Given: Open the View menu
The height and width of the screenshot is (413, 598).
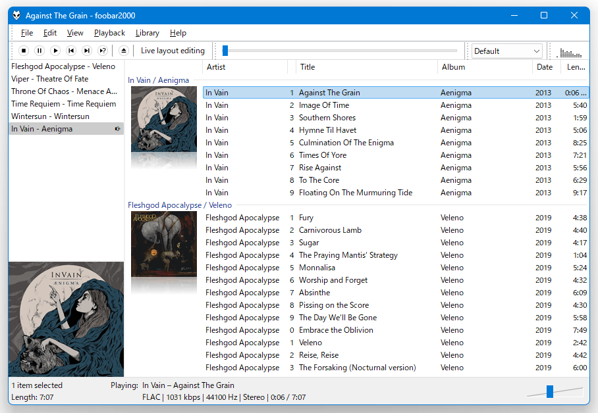Looking at the screenshot, I should click(75, 33).
